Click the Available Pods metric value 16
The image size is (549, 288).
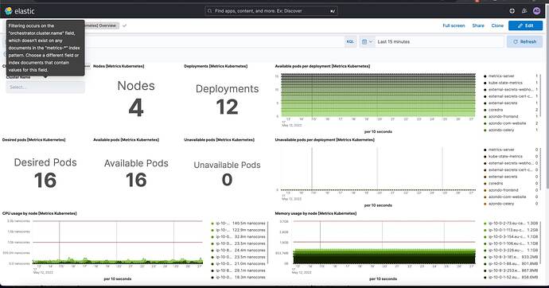click(x=136, y=181)
